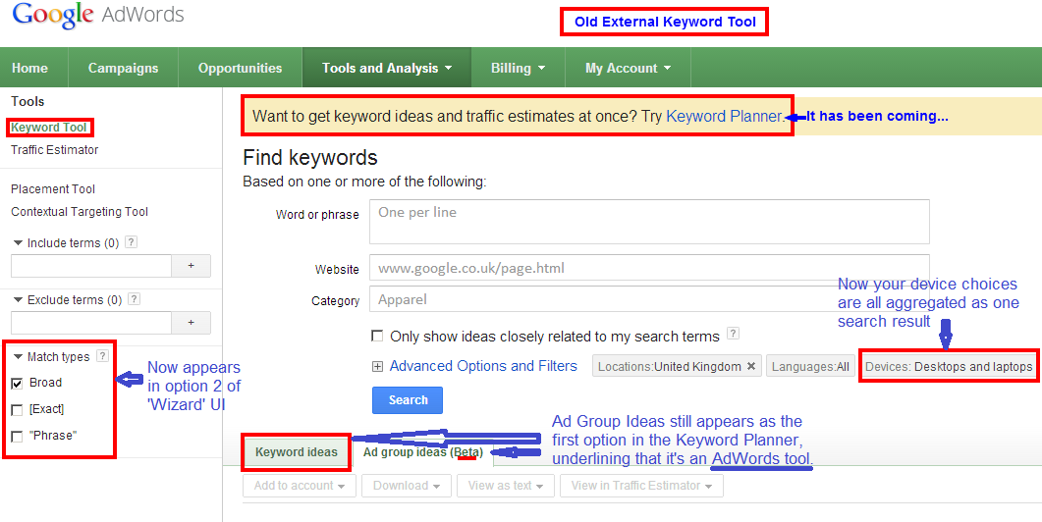Image resolution: width=1042 pixels, height=522 pixels.
Task: Open the Traffic Estimator sidebar link
Action: coord(54,150)
